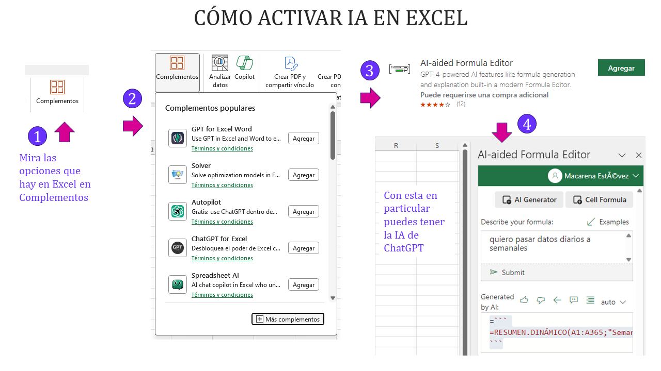The height and width of the screenshot is (371, 661).
Task: Click the popup scrollbar up arrow
Action: coord(333,107)
